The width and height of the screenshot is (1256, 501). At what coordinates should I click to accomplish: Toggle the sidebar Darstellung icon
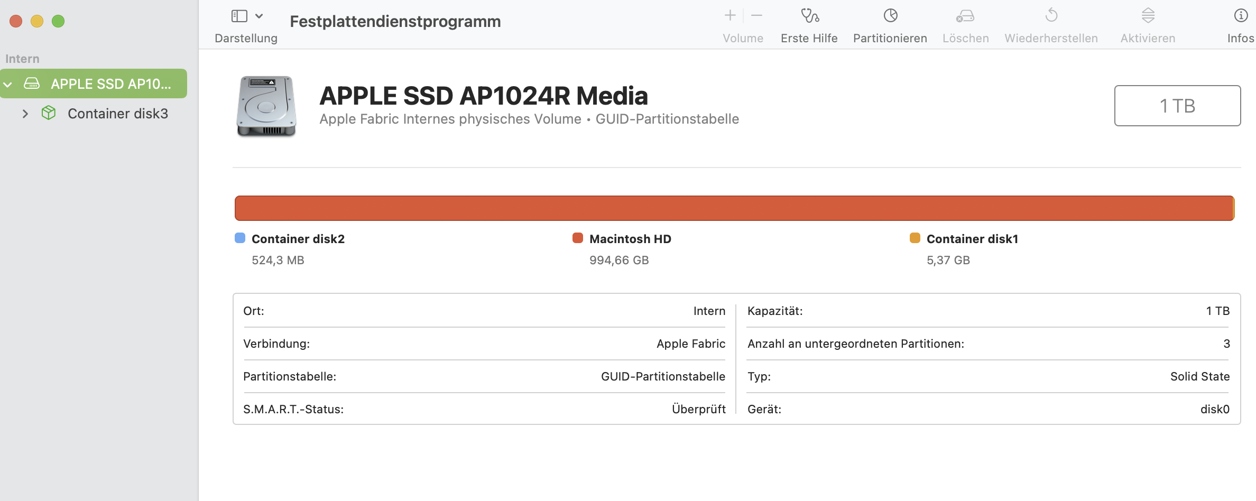point(239,16)
